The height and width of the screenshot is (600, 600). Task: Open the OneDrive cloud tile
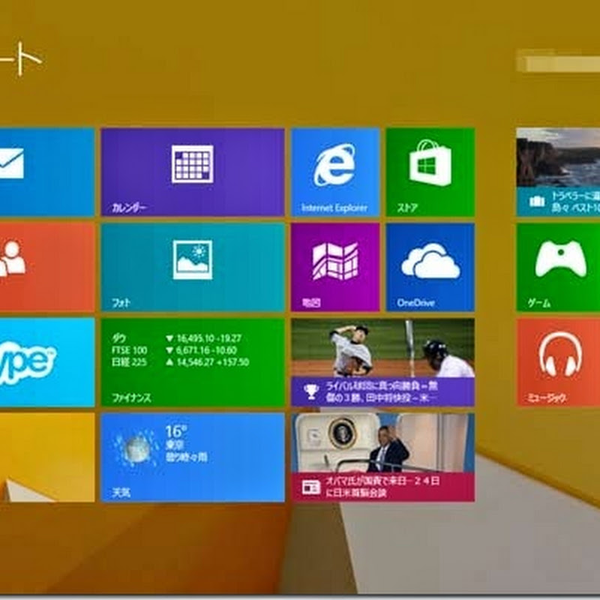(x=430, y=268)
